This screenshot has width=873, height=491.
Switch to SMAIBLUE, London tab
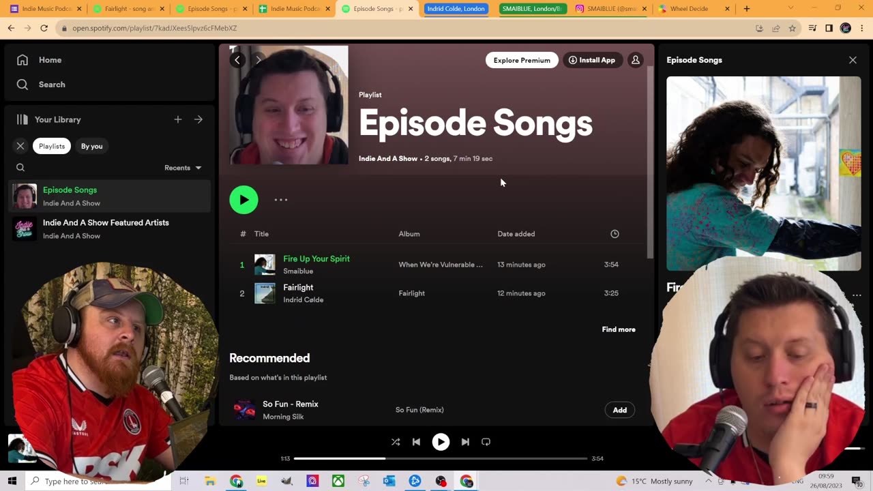533,9
